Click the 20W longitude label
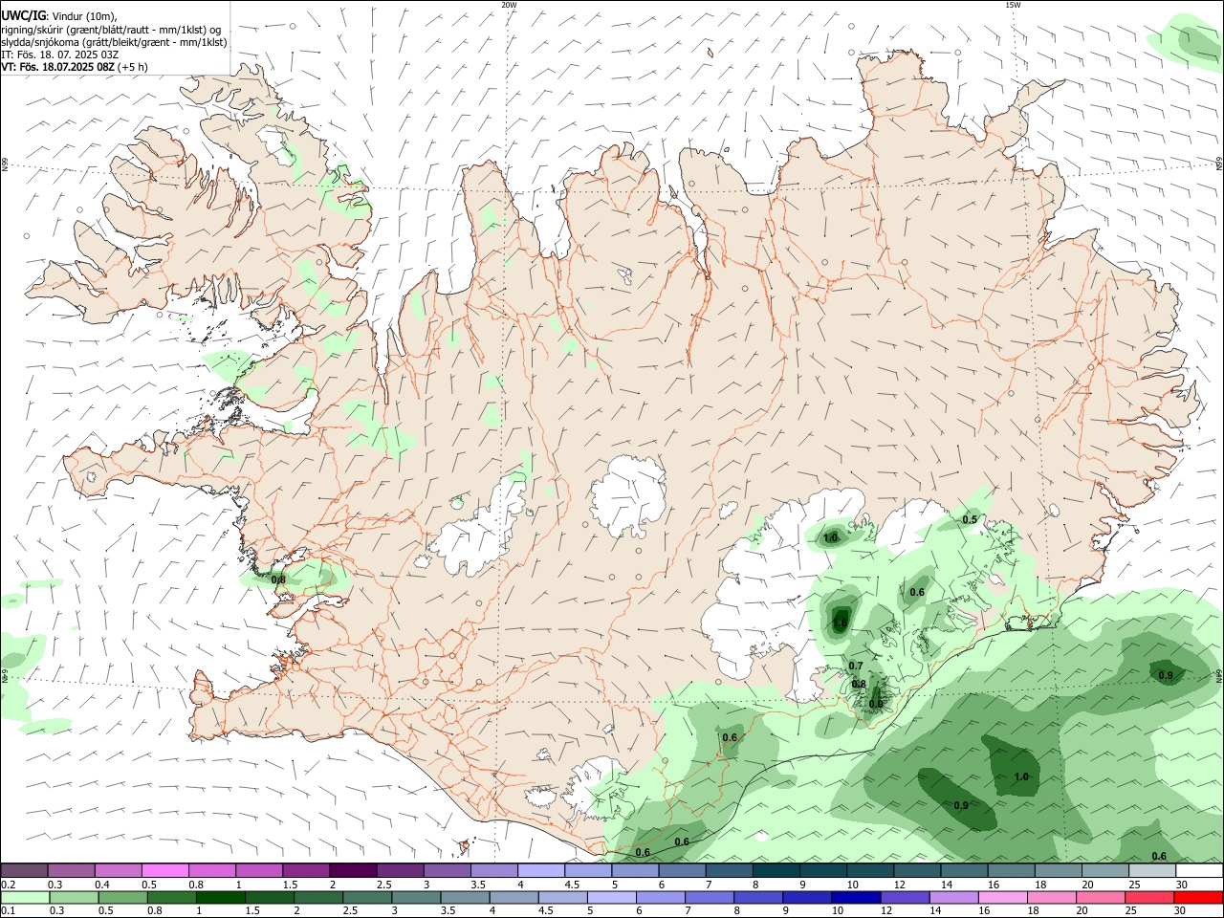 [x=509, y=5]
